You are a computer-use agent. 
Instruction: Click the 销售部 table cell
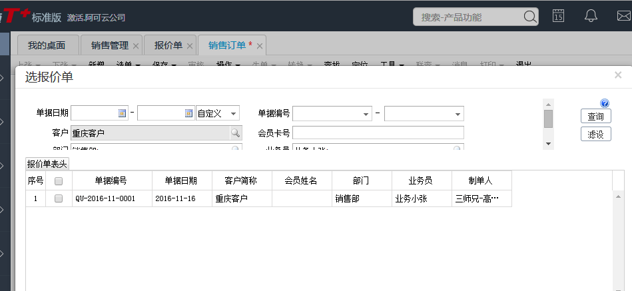point(362,198)
